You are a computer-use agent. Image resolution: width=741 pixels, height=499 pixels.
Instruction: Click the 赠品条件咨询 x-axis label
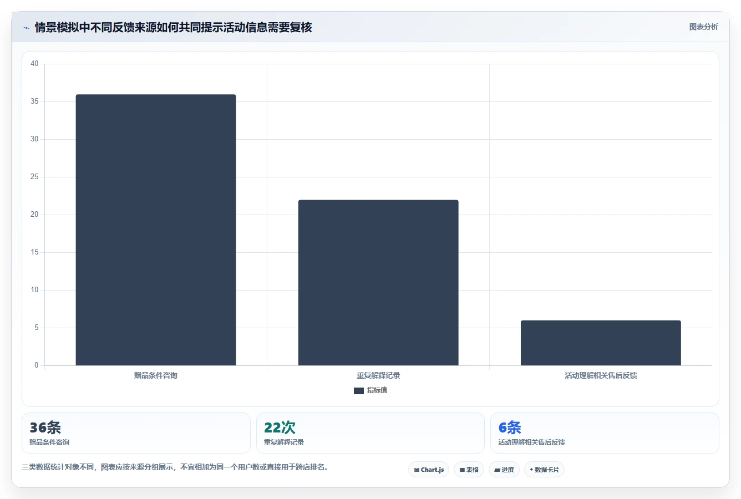click(156, 375)
